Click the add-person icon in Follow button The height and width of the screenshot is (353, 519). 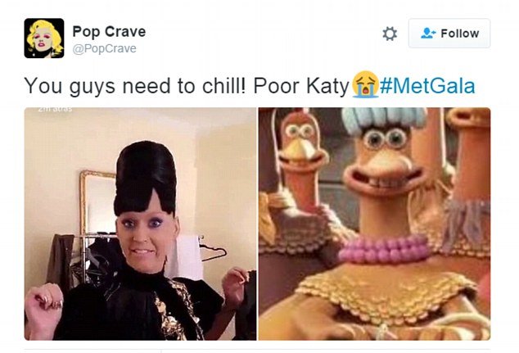[x=428, y=33]
